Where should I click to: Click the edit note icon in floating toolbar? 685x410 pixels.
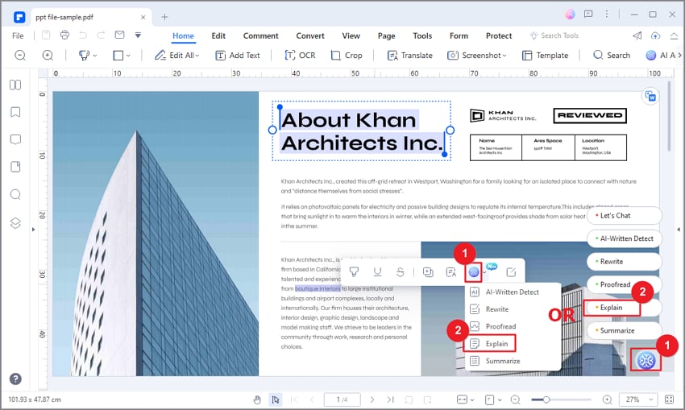pyautogui.click(x=511, y=272)
